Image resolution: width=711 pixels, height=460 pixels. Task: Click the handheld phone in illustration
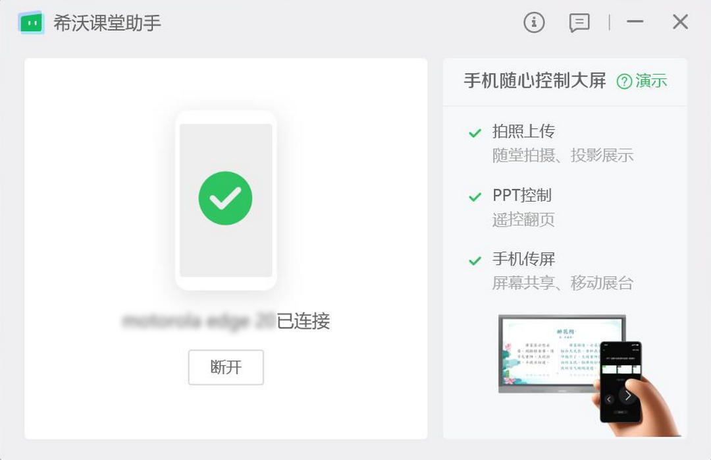point(620,382)
